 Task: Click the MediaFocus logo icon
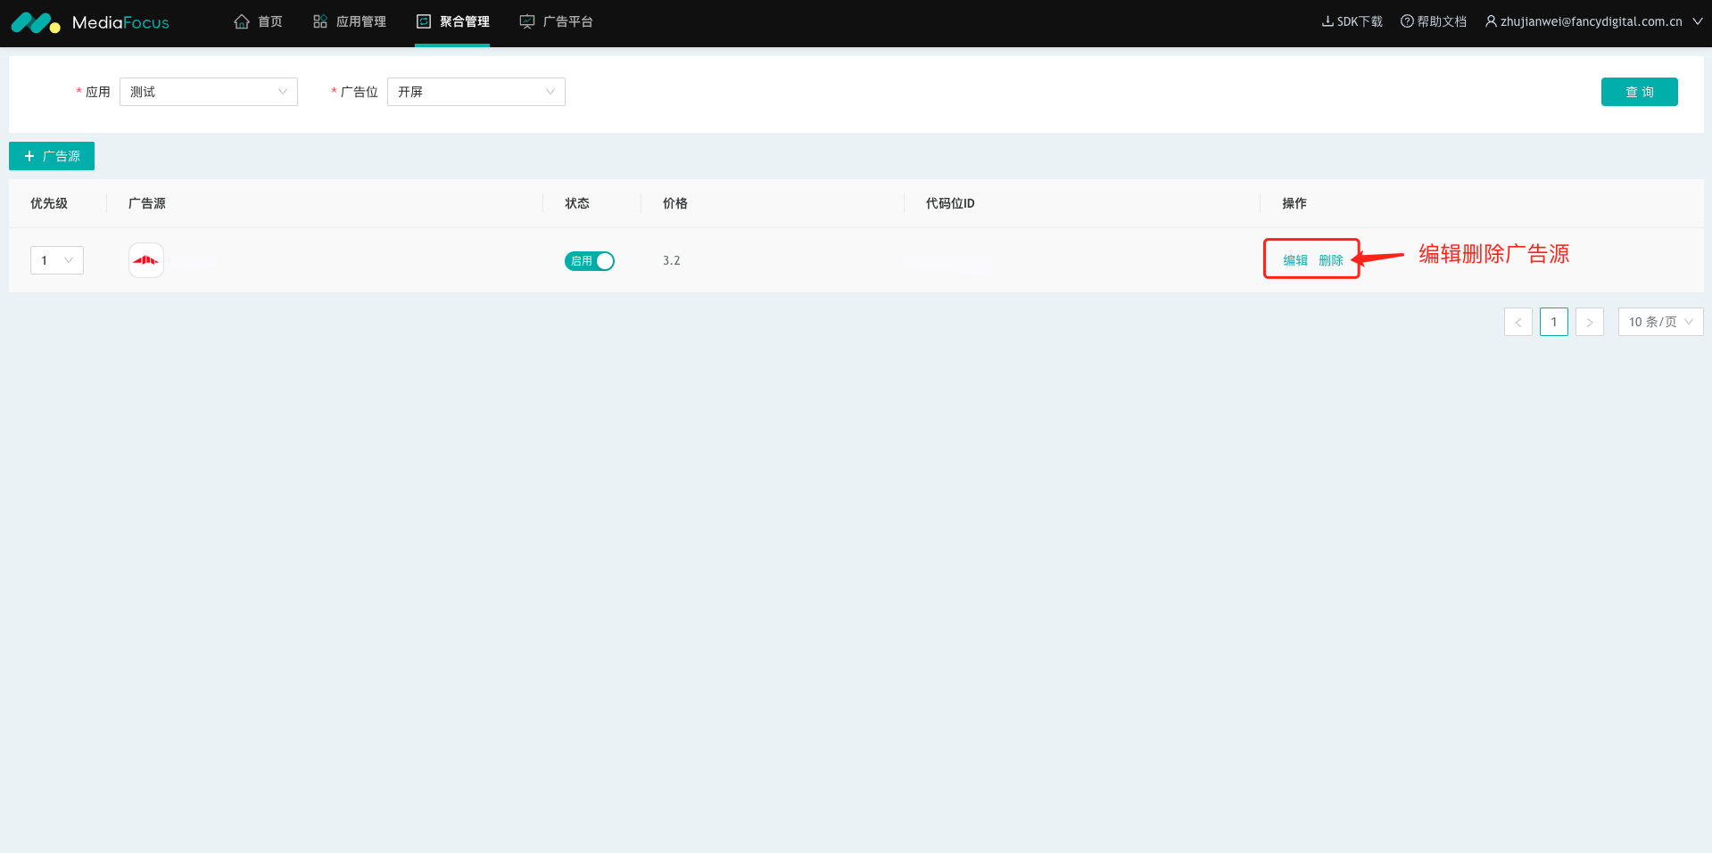pyautogui.click(x=35, y=22)
